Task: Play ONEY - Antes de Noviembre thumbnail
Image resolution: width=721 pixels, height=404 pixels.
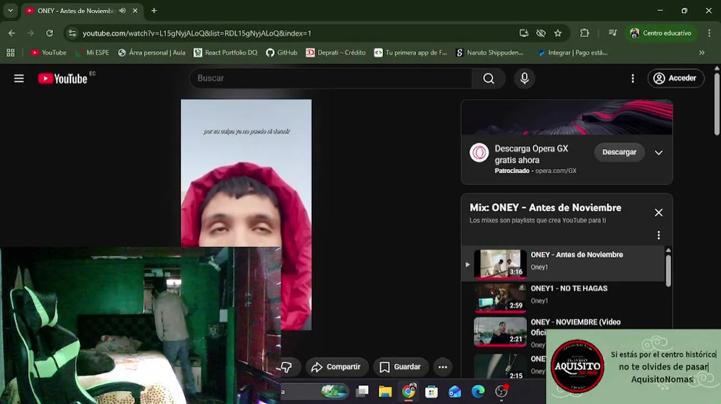Action: click(500, 264)
